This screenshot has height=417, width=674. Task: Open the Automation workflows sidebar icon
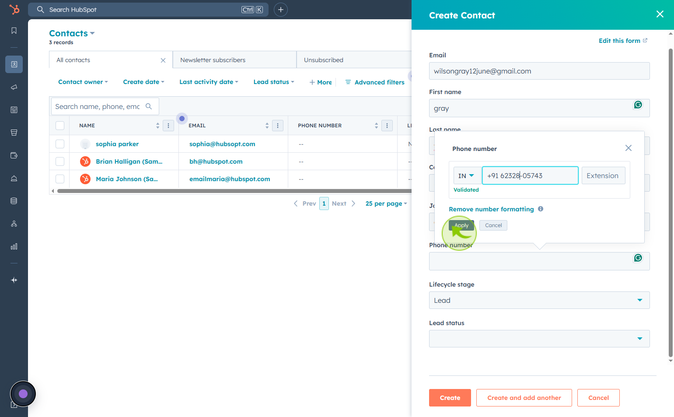coord(14,224)
